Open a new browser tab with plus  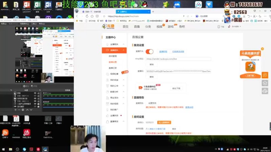pos(153,12)
